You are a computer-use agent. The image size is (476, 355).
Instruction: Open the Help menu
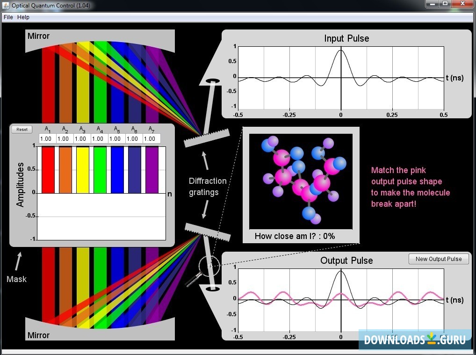pyautogui.click(x=23, y=17)
